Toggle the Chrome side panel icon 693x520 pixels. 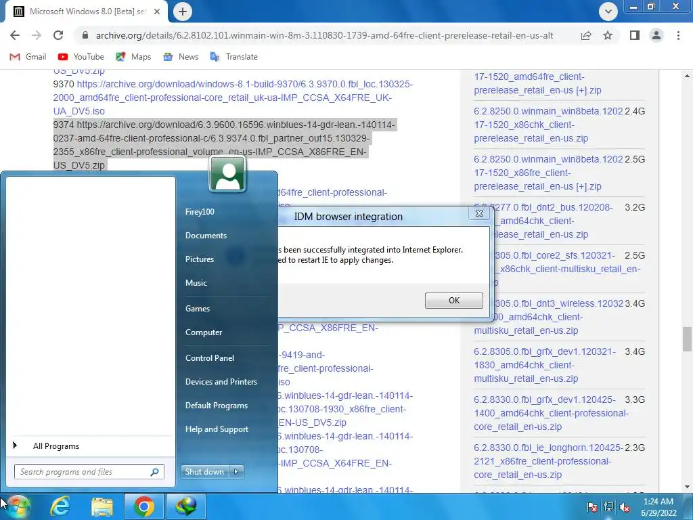(x=635, y=35)
